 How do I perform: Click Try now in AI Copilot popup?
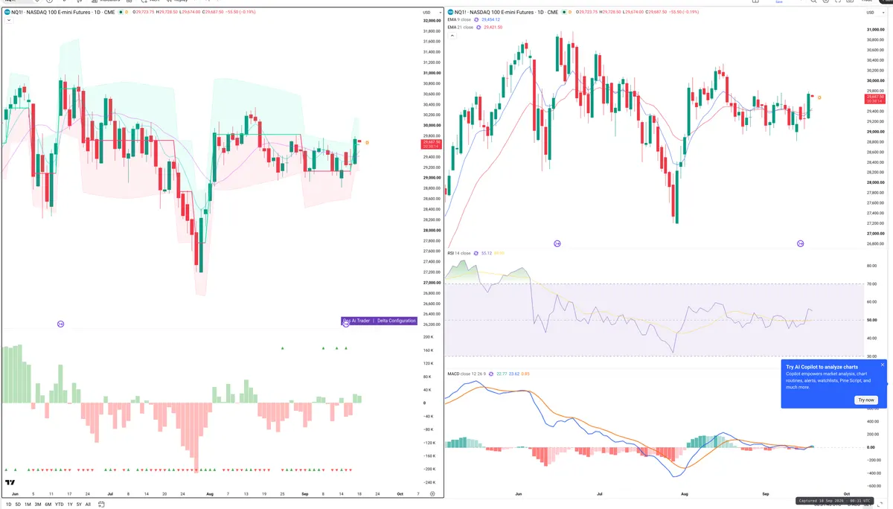[866, 400]
